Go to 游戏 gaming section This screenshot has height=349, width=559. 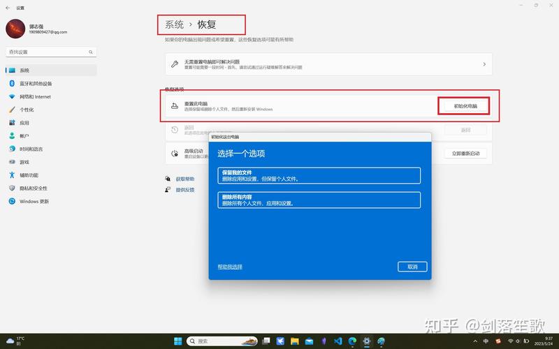pyautogui.click(x=51, y=162)
